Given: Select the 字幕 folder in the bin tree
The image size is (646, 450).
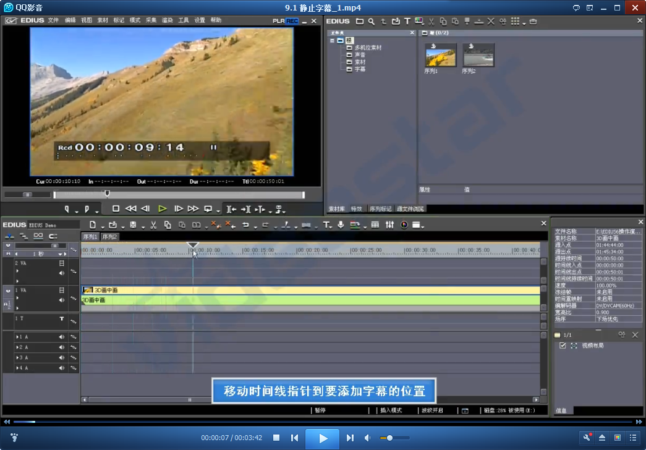Looking at the screenshot, I should coord(360,69).
